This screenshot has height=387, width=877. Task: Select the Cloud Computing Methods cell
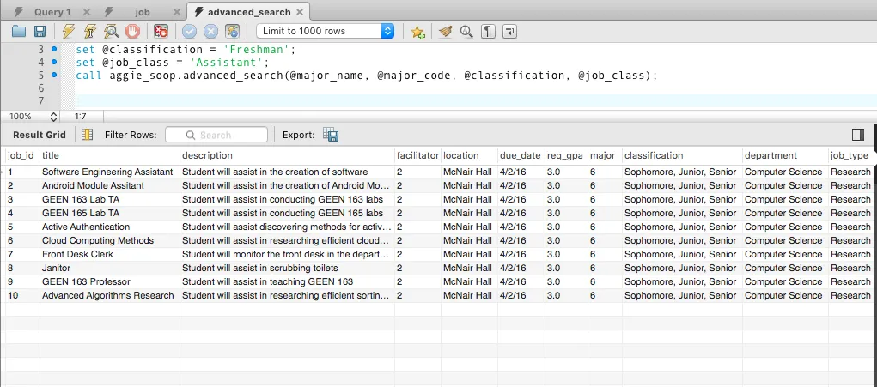110,240
